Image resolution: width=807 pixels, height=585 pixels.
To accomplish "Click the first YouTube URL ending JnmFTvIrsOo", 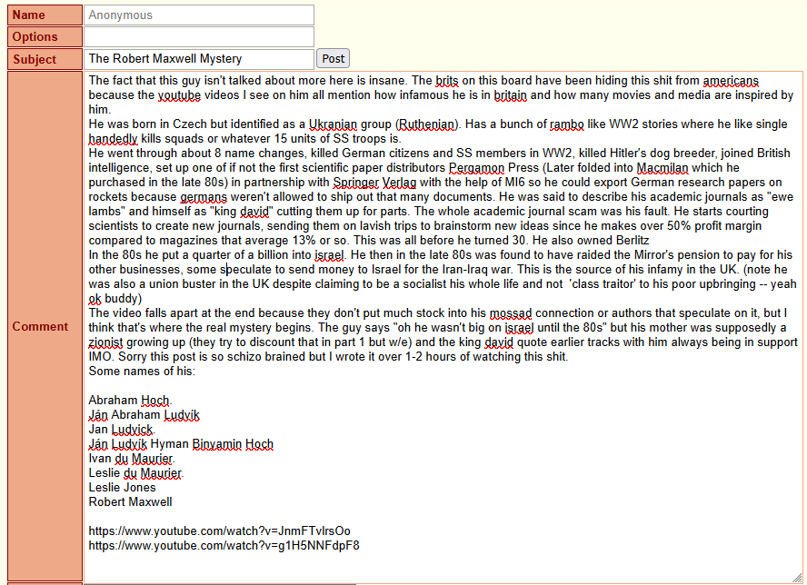I will tap(219, 531).
